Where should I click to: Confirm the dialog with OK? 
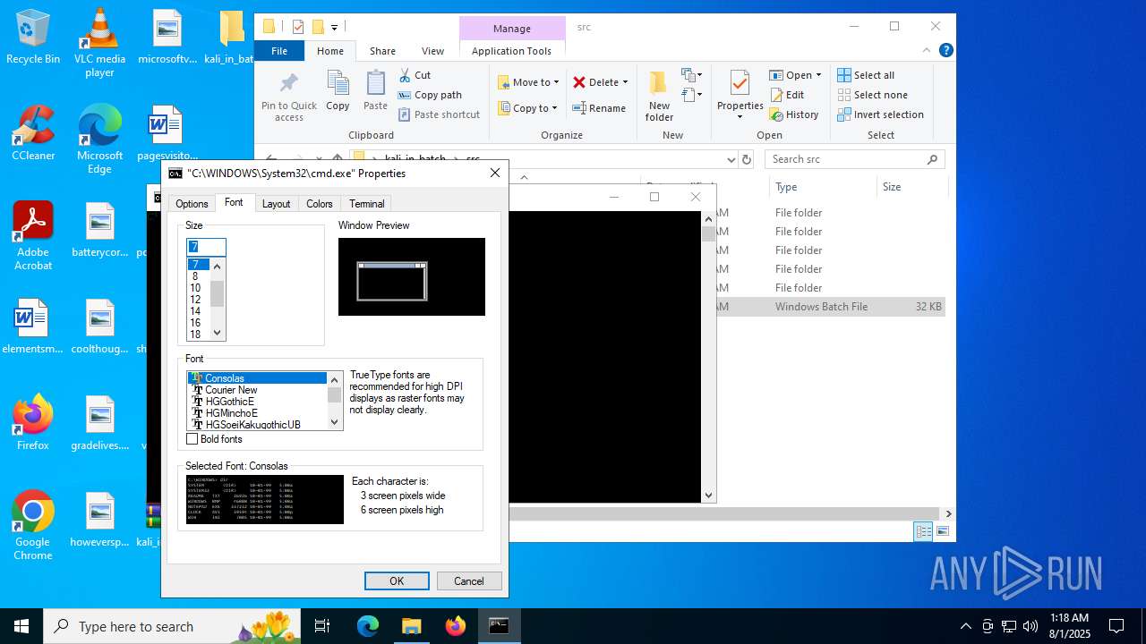(397, 580)
